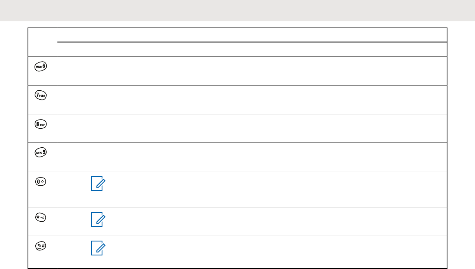Select the blank text area after the star key note icon
This screenshot has height=269, width=475.
(276, 221)
